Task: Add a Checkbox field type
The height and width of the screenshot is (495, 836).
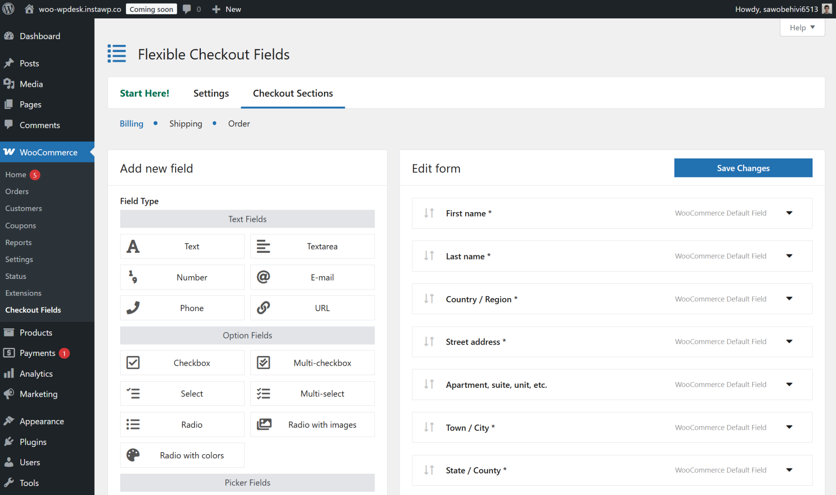Action: pos(182,363)
